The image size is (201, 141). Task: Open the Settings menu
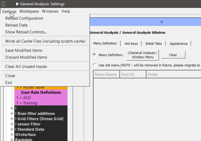click(x=9, y=12)
